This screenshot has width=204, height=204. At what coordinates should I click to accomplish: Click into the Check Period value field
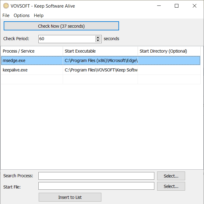click(67, 39)
